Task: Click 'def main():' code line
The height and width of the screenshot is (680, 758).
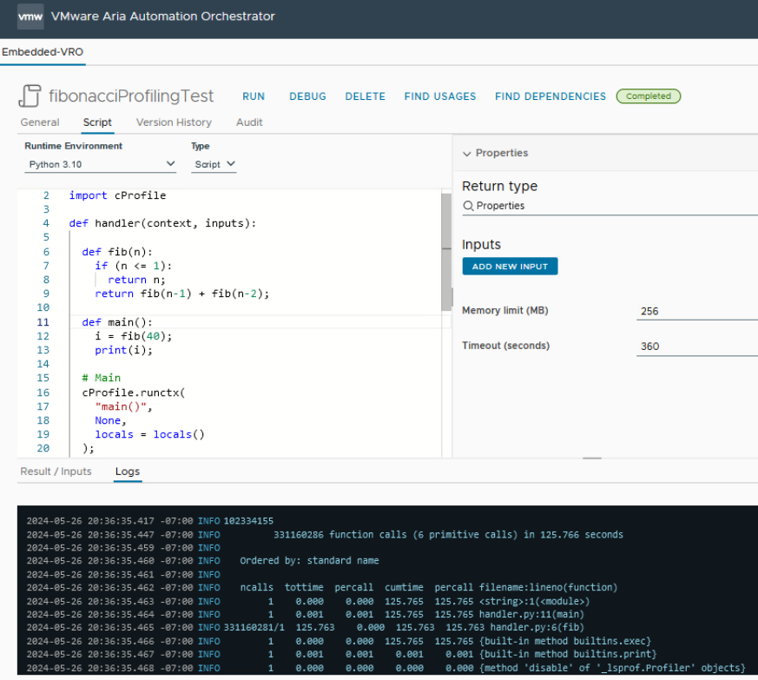Action: coord(117,322)
